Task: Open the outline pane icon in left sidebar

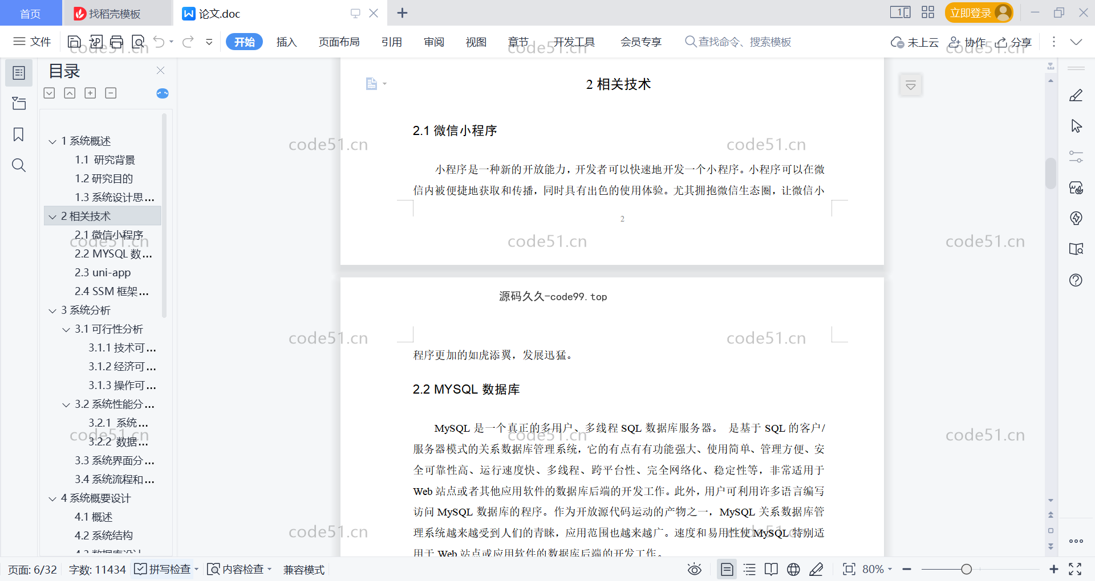Action: 19,73
